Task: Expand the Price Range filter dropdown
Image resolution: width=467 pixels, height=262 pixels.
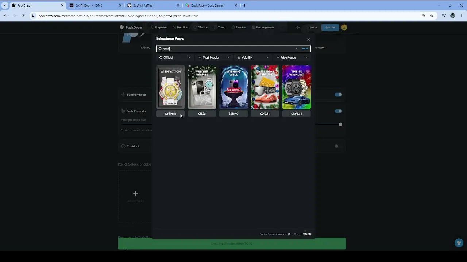Action: coord(292,57)
